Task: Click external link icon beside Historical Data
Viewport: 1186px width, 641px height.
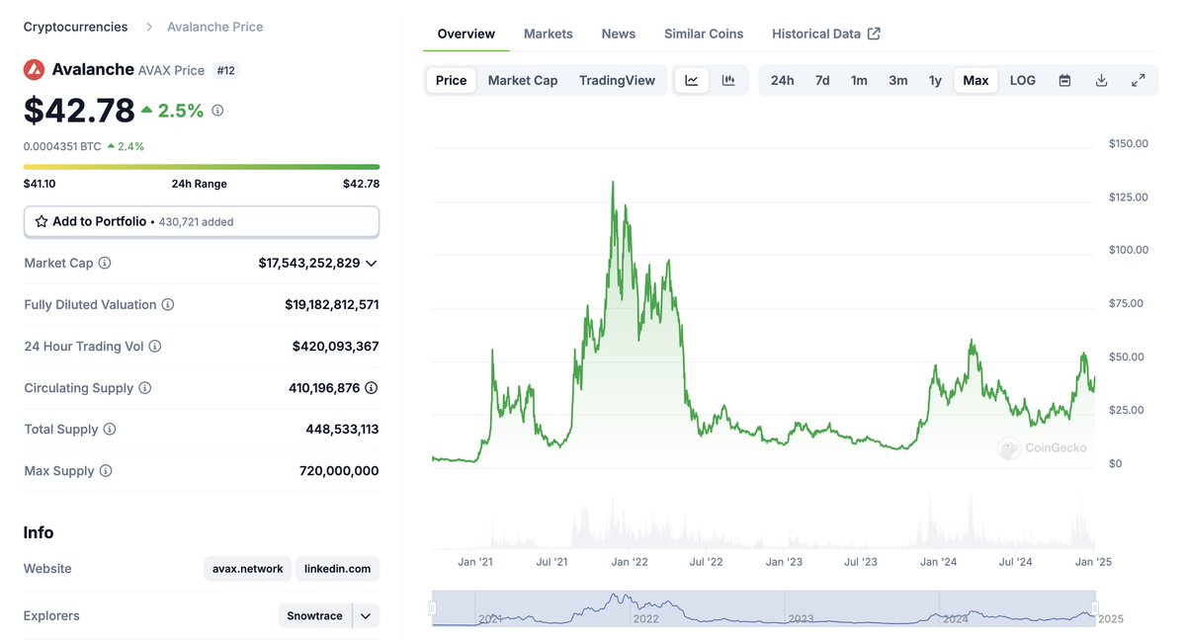Action: 874,34
